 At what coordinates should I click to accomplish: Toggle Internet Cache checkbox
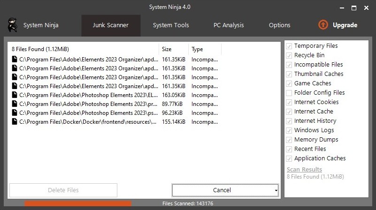click(x=289, y=112)
